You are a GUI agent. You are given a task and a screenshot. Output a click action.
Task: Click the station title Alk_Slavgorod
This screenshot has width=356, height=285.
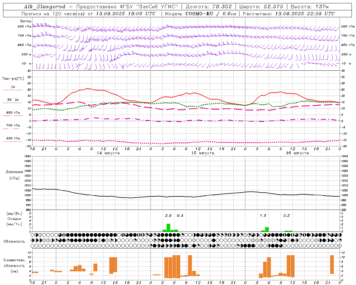coord(45,7)
